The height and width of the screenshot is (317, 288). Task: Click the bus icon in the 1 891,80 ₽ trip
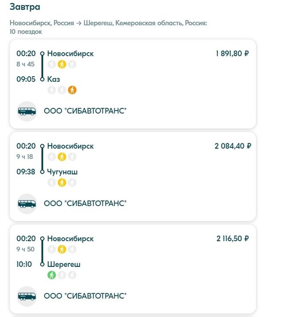click(27, 111)
